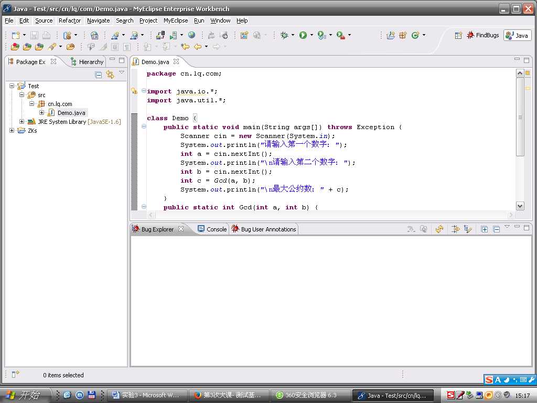This screenshot has height=403, width=537.
Task: Click the red-topped Open Type folder icon
Action: pyautogui.click(x=15, y=47)
